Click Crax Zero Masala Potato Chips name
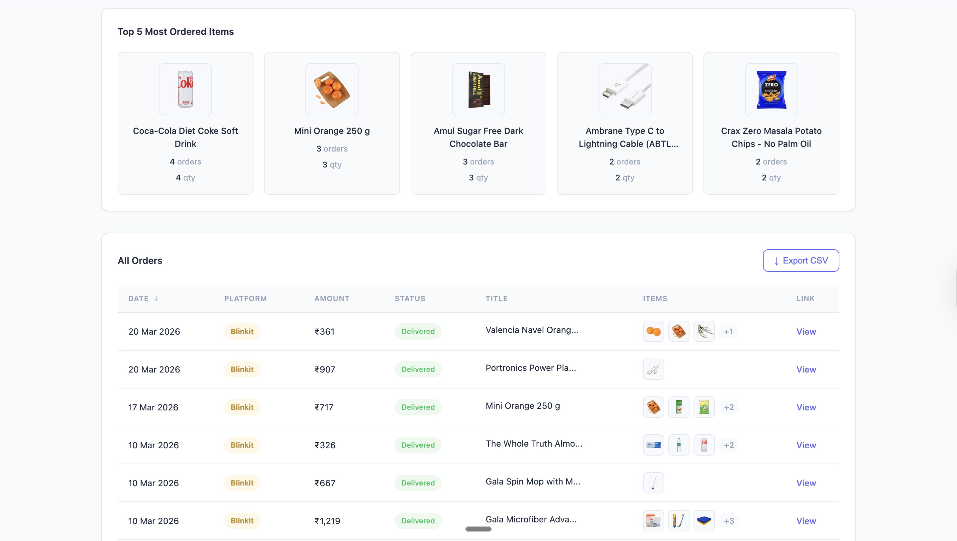Screen dimensions: 957x541 click(771, 138)
